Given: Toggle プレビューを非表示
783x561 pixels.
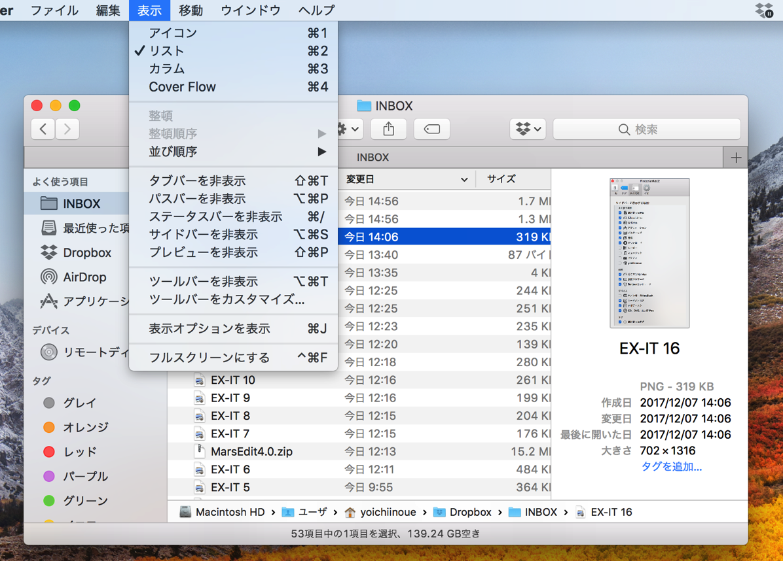Looking at the screenshot, I should [233, 252].
